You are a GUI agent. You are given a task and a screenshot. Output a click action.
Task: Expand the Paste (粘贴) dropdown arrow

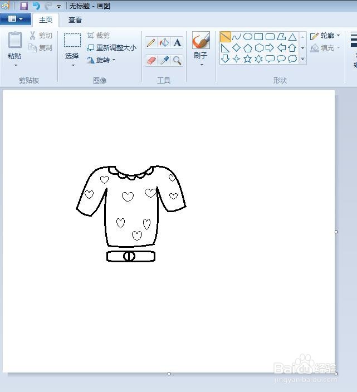[x=16, y=65]
